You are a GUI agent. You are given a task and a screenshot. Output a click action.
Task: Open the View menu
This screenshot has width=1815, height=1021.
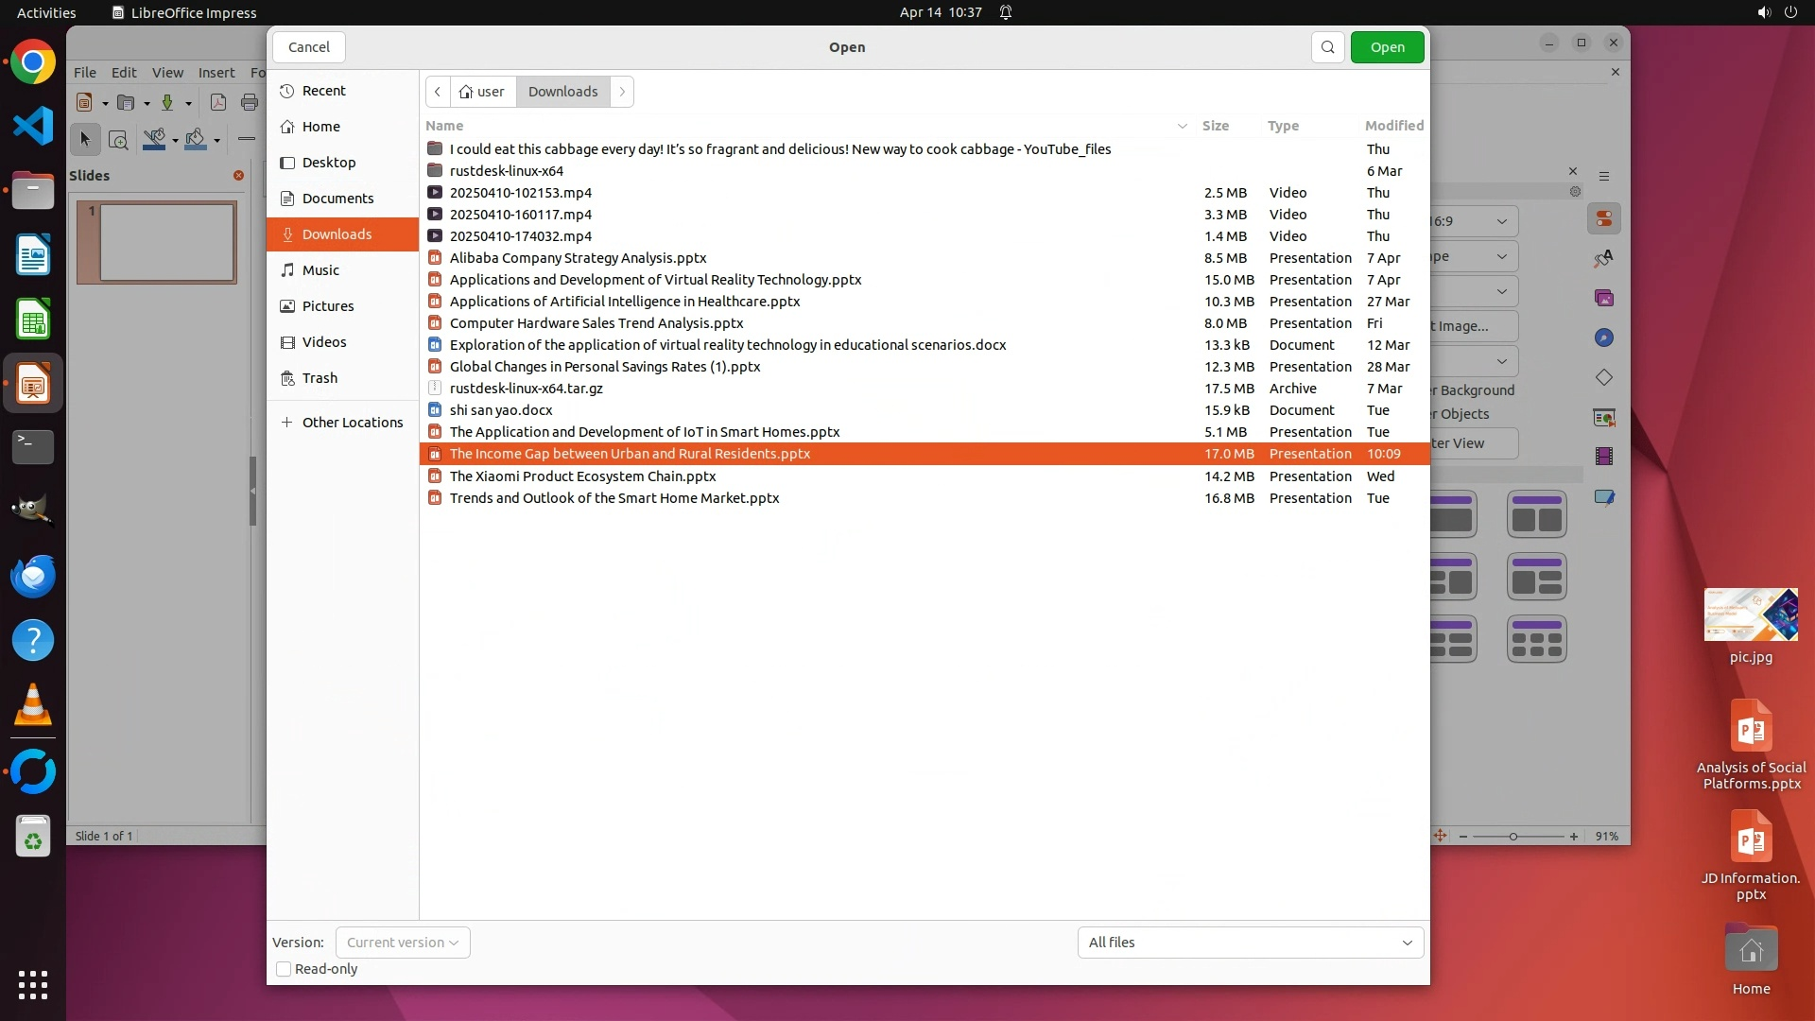tap(167, 72)
